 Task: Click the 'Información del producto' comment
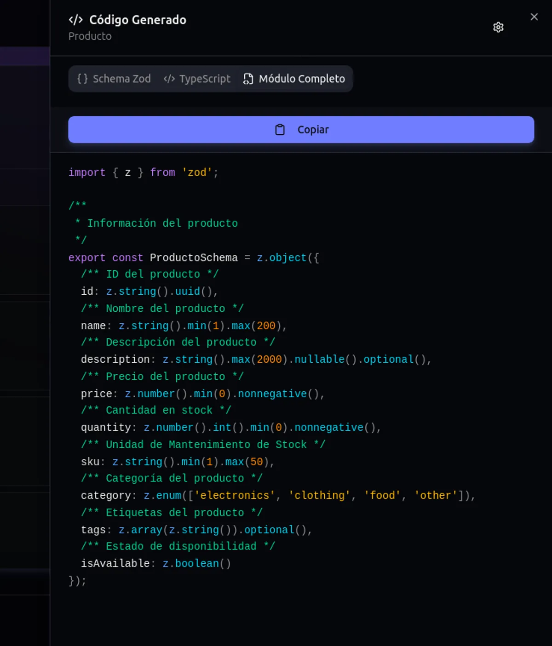point(162,223)
